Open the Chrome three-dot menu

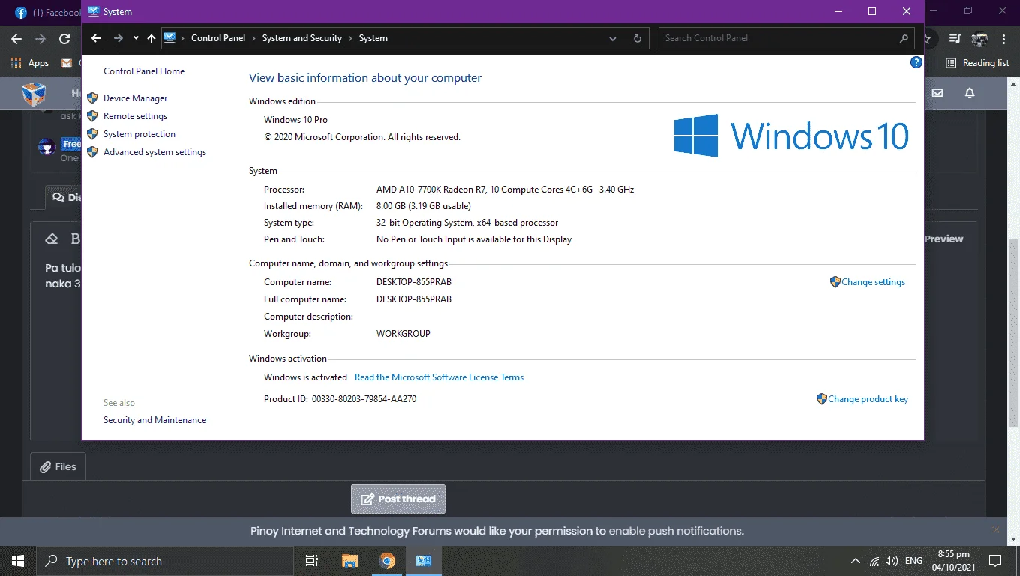(1004, 39)
